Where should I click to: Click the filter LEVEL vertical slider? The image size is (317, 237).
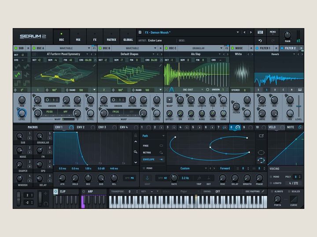pos(299,106)
